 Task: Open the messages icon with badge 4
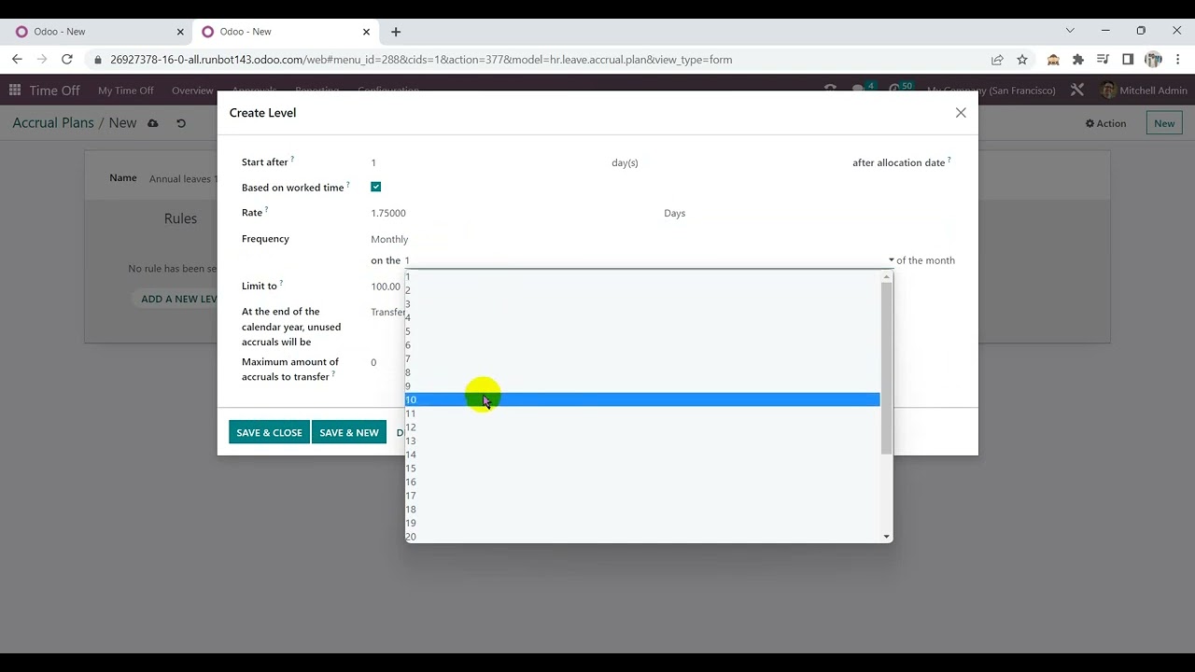[860, 91]
